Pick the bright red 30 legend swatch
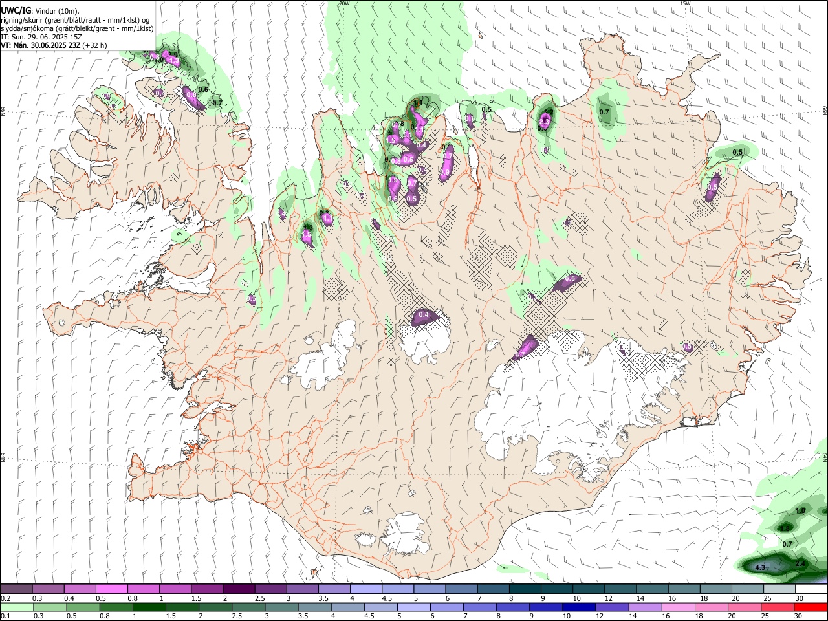This screenshot has width=828, height=621. (x=811, y=607)
